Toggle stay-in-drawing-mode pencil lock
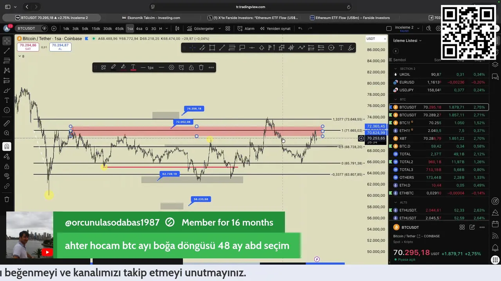The width and height of the screenshot is (501, 281). click(x=7, y=157)
